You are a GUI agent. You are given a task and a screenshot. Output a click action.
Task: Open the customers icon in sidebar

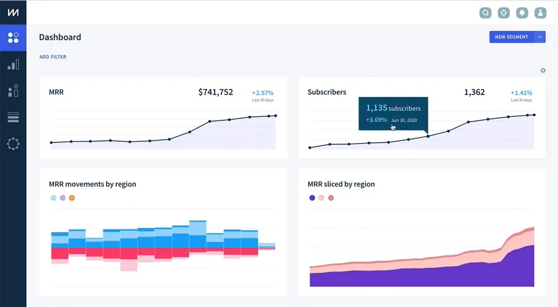point(13,91)
